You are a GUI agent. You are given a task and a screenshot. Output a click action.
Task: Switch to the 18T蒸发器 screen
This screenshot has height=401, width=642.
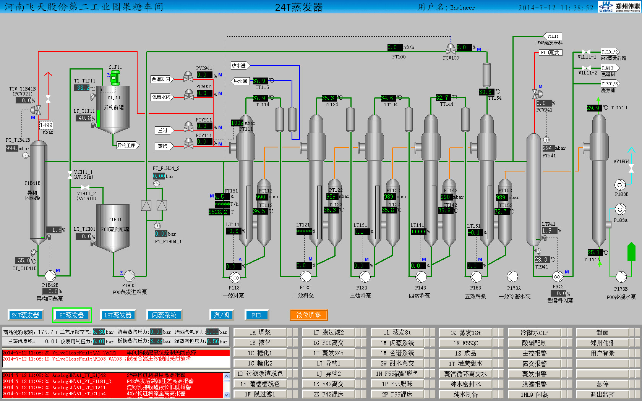pos(118,315)
